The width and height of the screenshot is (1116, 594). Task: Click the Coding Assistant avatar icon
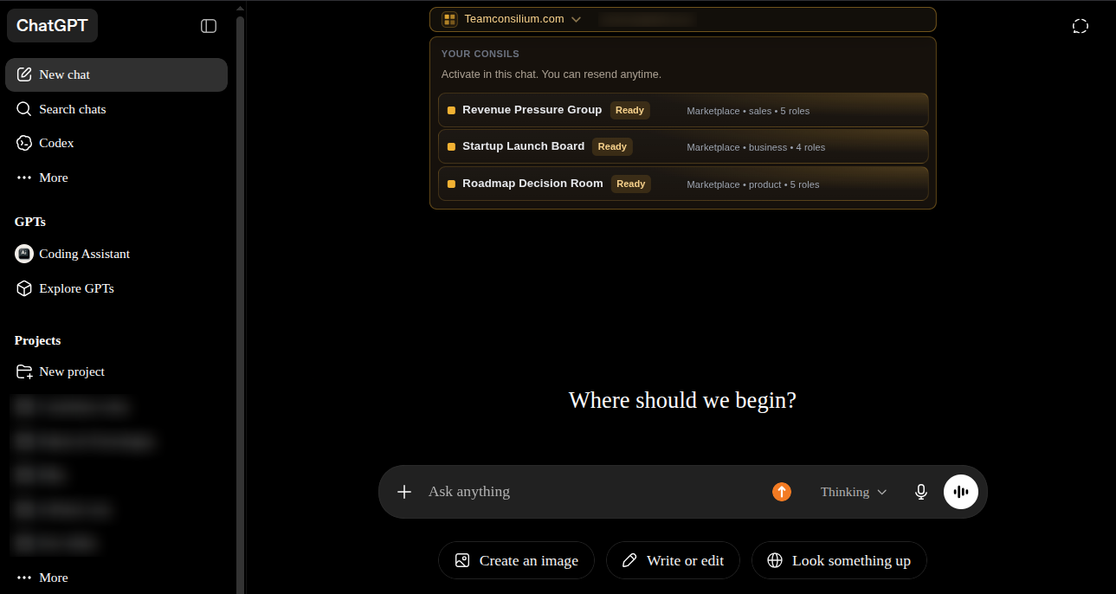click(x=24, y=254)
